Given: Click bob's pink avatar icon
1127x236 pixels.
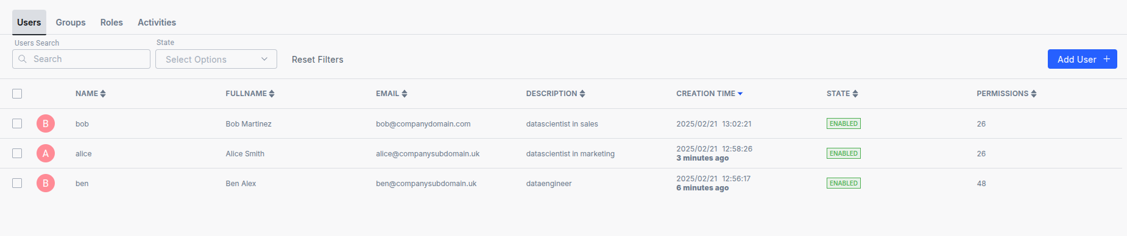Looking at the screenshot, I should 46,123.
